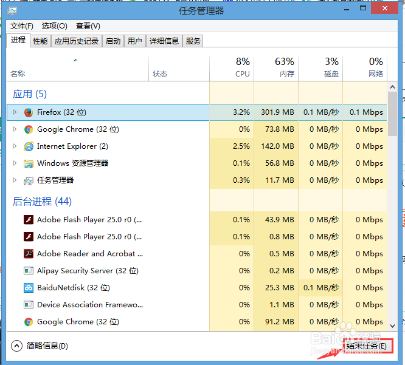405x365 pixels.
Task: Click the first Adobe Flash Player icon (43.9 MB)
Action: 29,220
